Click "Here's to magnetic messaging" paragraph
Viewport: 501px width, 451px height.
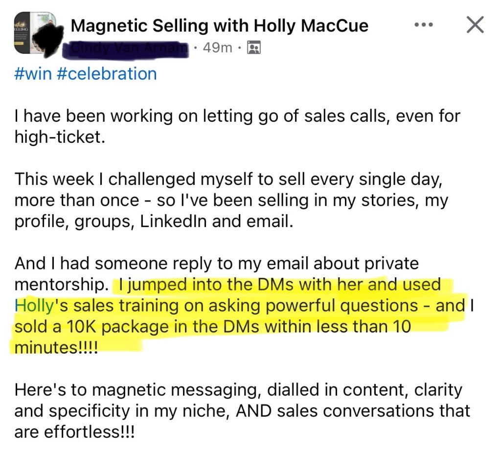coord(242,411)
